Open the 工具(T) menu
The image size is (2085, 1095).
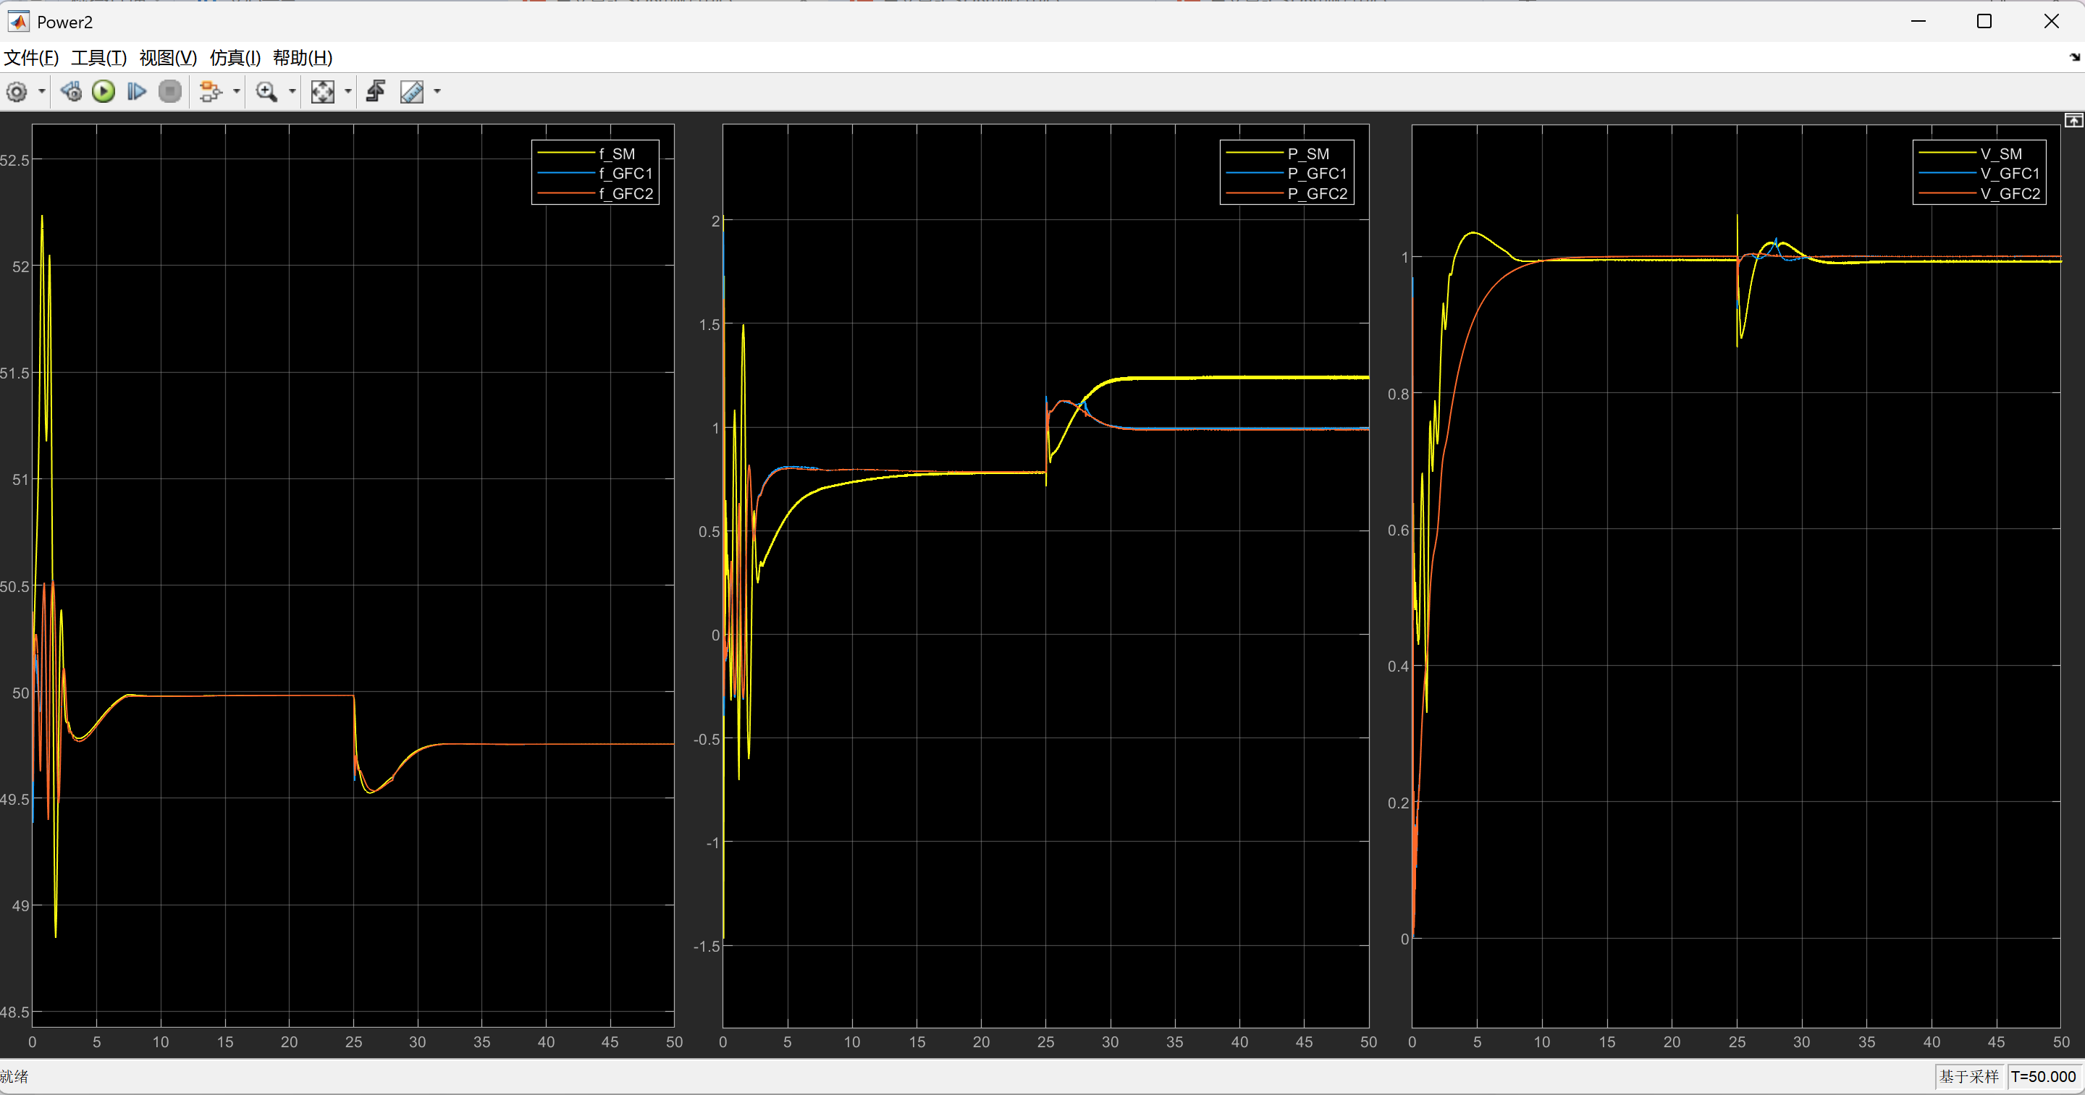pyautogui.click(x=98, y=59)
